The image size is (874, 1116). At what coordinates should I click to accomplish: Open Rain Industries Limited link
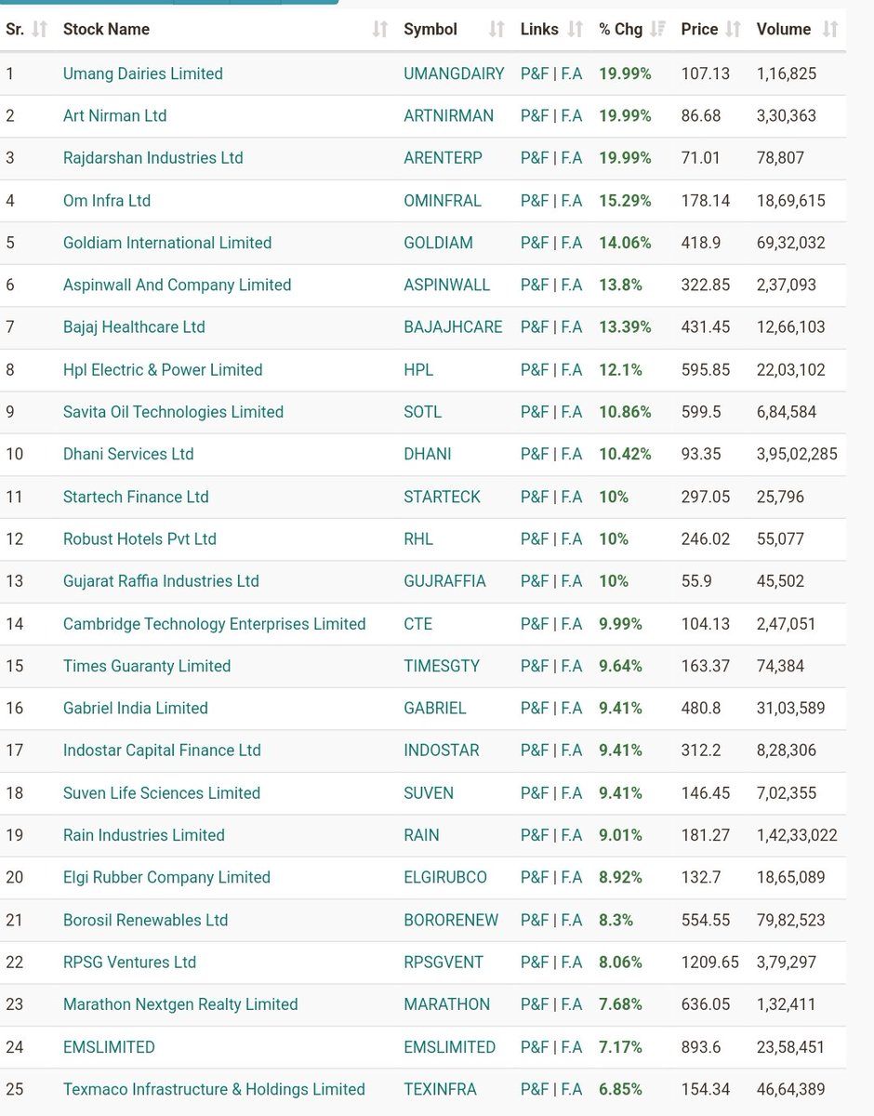(x=144, y=835)
